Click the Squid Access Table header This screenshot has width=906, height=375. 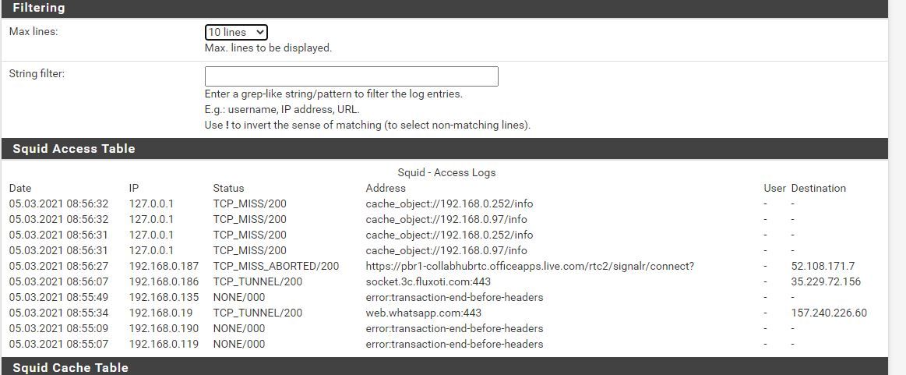click(x=74, y=149)
